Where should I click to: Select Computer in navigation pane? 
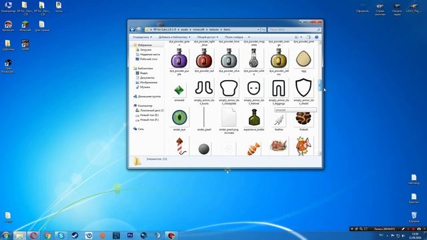click(x=145, y=105)
